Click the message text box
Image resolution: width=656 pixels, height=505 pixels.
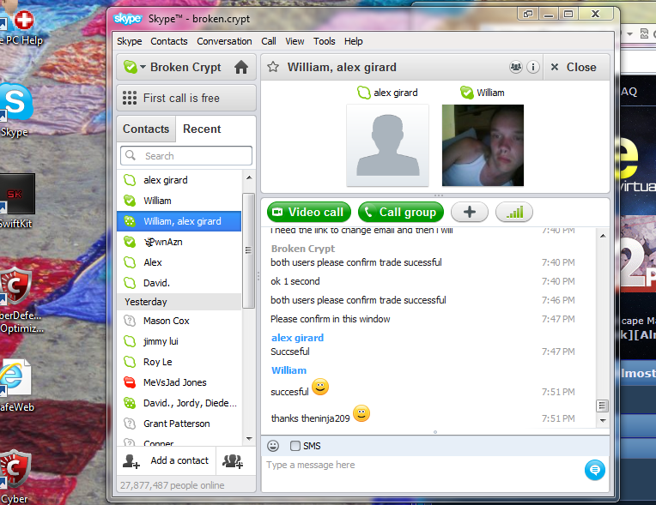422,474
